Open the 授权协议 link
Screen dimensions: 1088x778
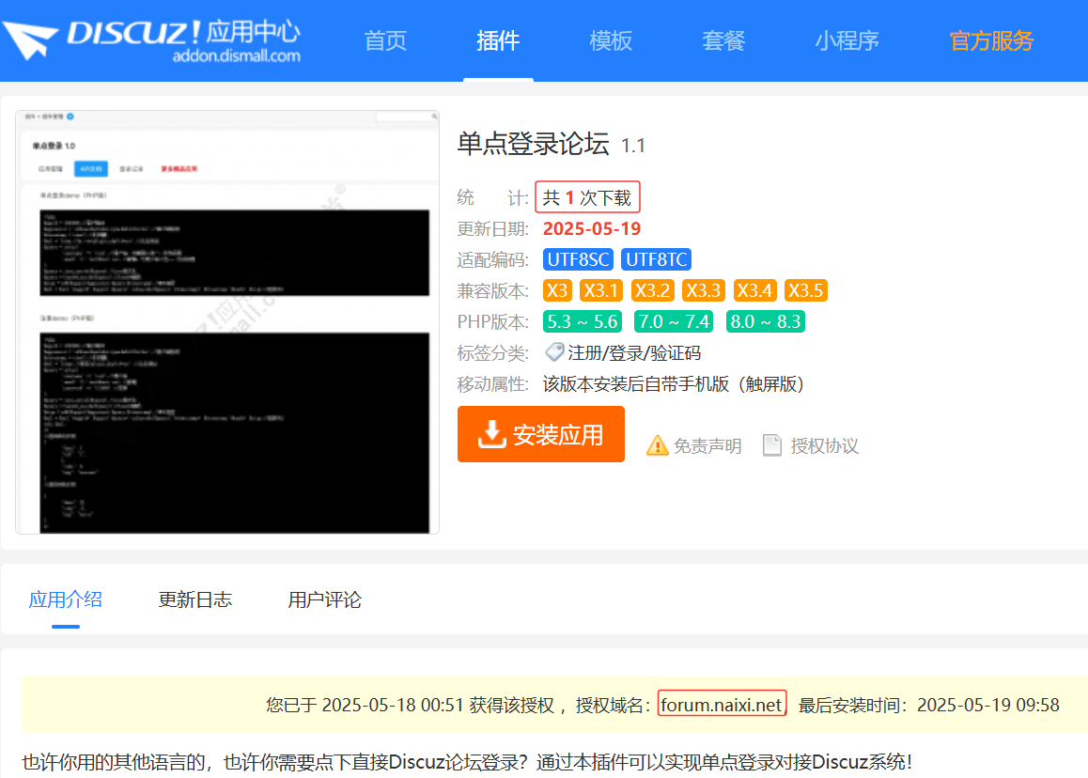click(x=824, y=446)
